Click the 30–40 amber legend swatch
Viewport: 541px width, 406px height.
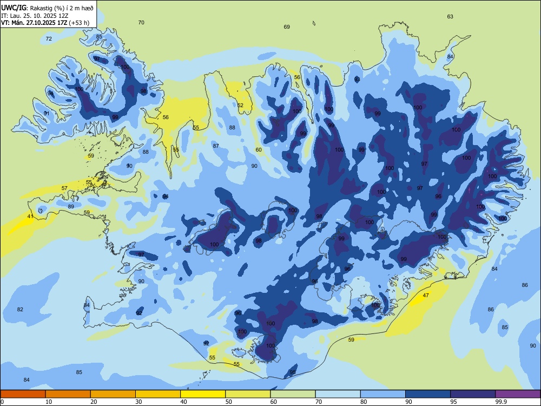click(x=157, y=394)
